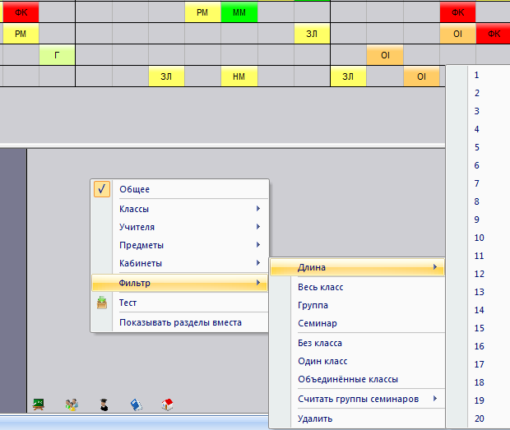Click the green chalkboard lessons icon
Image resolution: width=510 pixels, height=430 pixels.
point(38,404)
